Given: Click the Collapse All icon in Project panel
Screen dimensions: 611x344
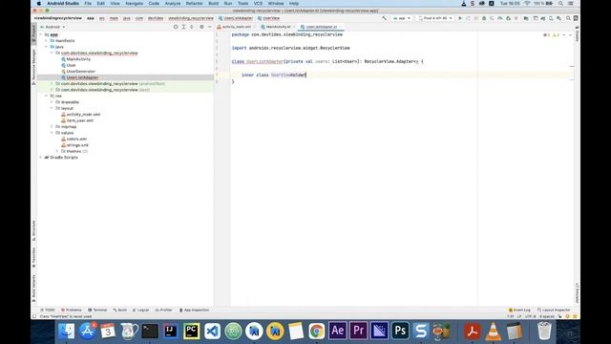Looking at the screenshot, I should [x=192, y=27].
